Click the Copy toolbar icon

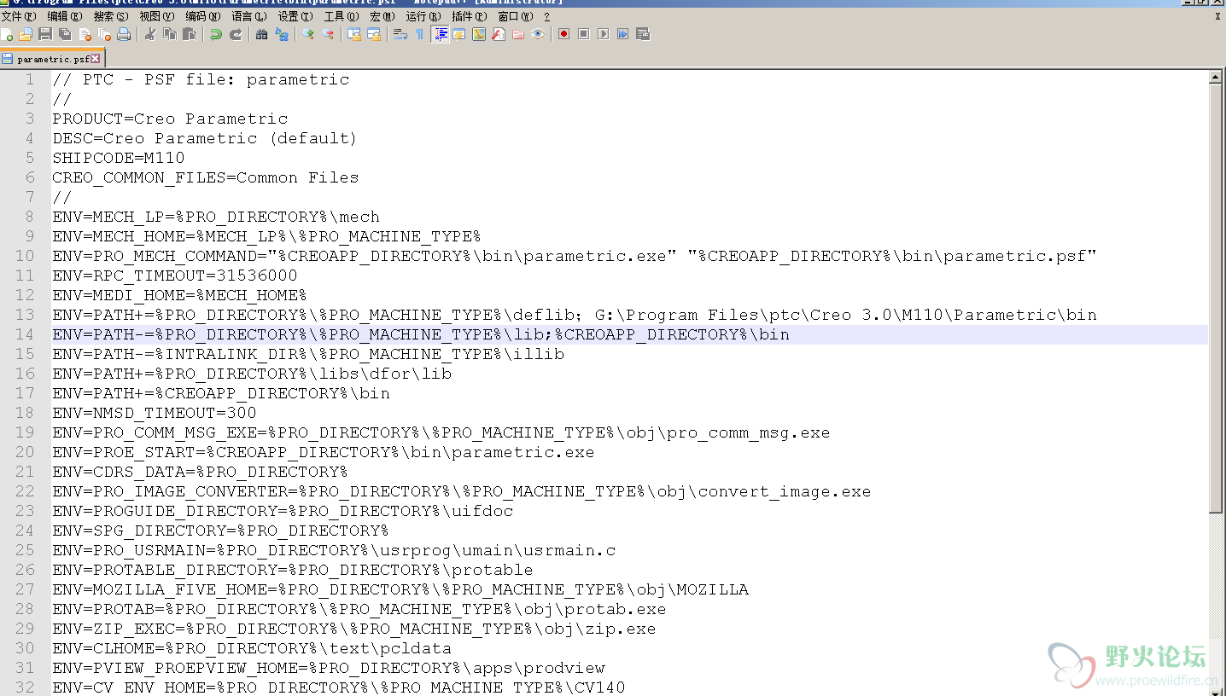click(169, 34)
